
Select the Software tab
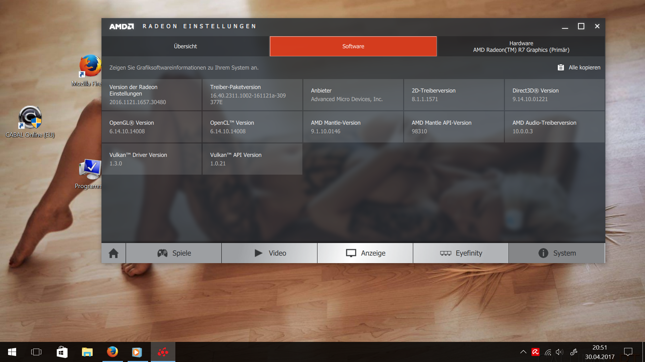tap(353, 46)
